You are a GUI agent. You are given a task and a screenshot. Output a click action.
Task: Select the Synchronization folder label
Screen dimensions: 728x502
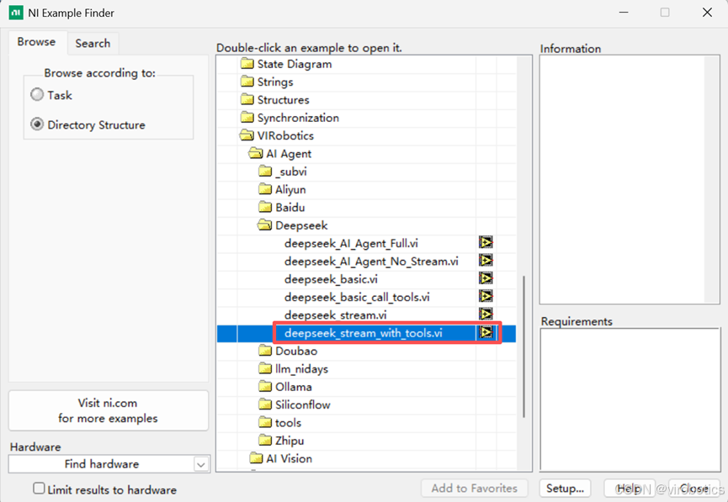pyautogui.click(x=298, y=118)
